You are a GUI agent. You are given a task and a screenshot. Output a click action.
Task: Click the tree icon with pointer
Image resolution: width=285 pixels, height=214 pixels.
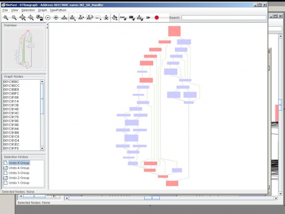[x=73, y=18]
